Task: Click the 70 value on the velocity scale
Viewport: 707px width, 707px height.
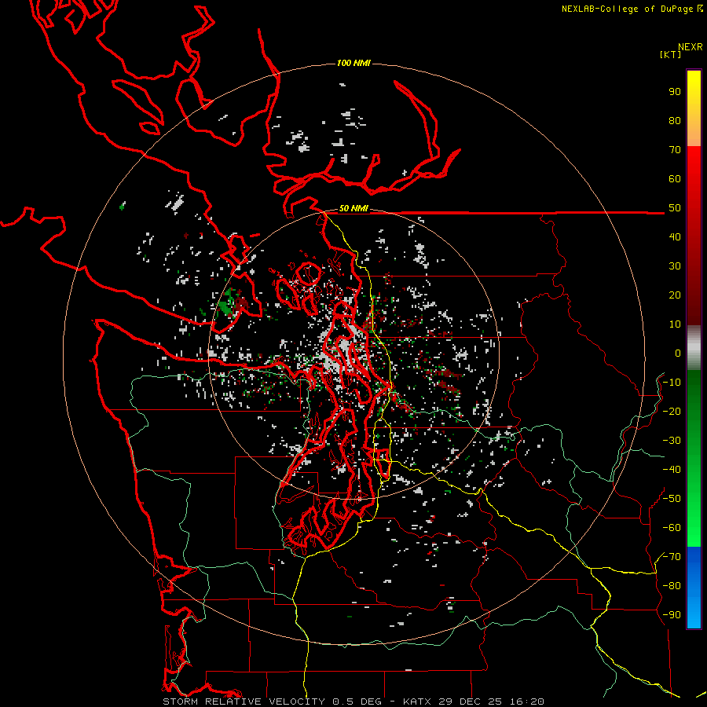Action: click(x=675, y=150)
